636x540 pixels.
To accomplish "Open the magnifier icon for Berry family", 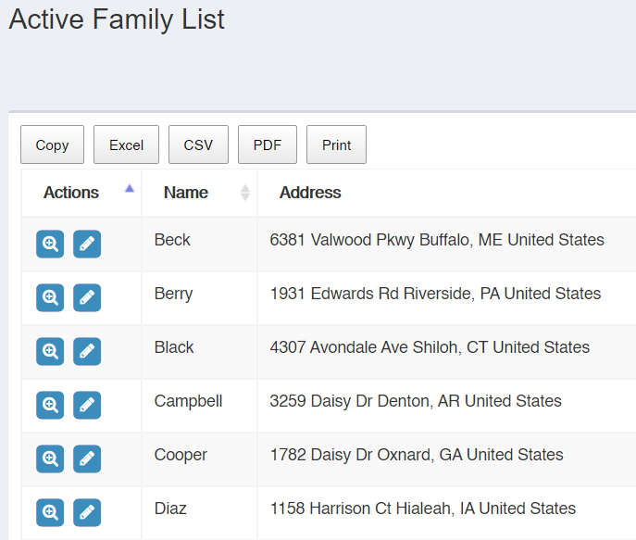I will coord(50,297).
